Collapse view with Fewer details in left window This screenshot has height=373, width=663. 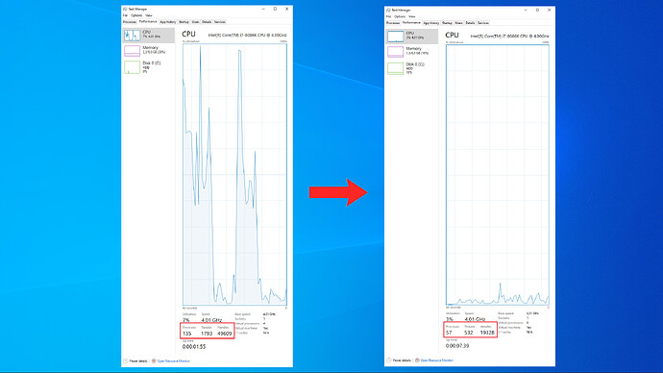tap(135, 361)
